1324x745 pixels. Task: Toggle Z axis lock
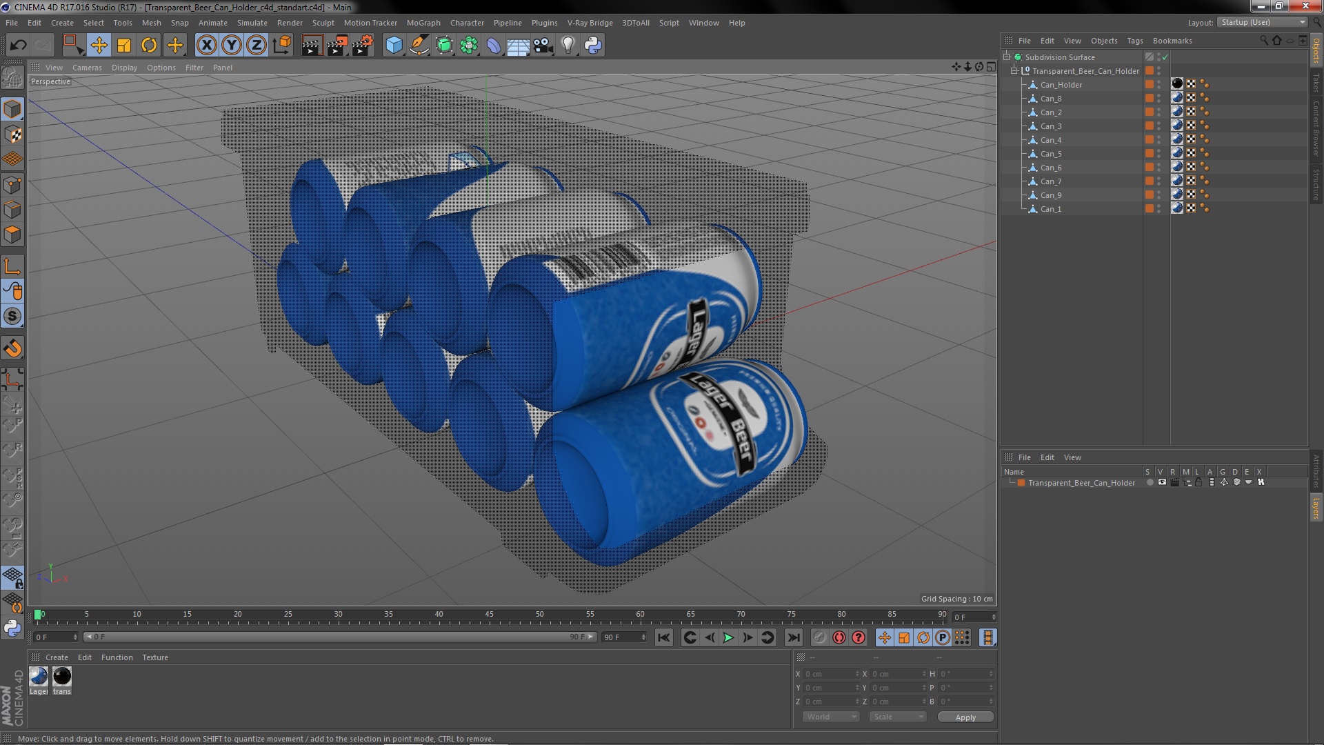point(257,46)
